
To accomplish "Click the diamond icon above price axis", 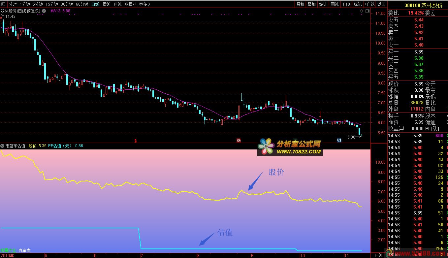I will coord(362,11).
